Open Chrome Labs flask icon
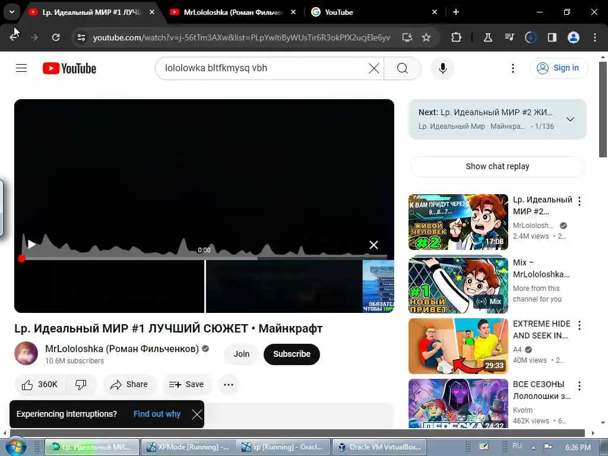Viewport: 608px width, 456px height. (x=488, y=37)
